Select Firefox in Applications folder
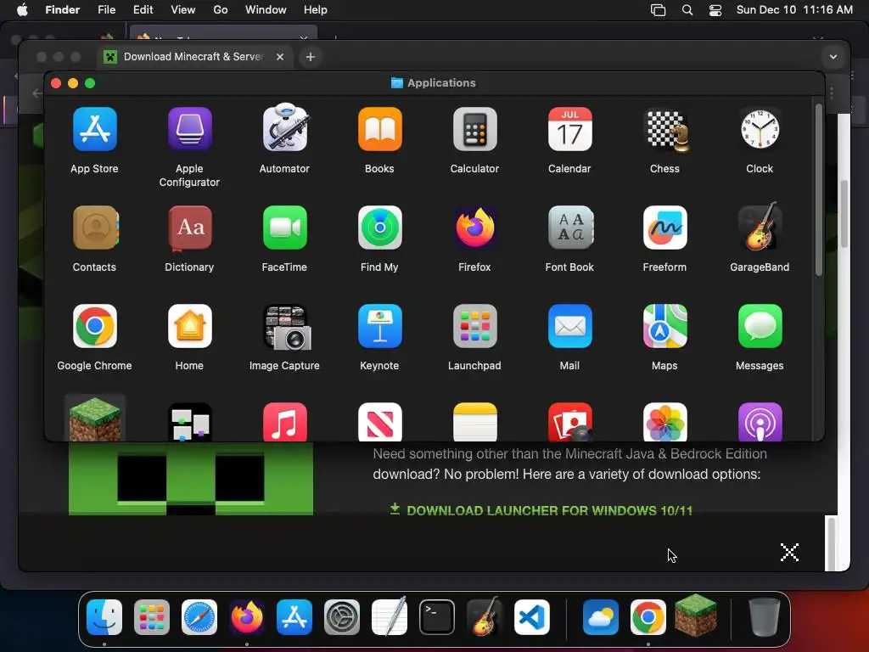The width and height of the screenshot is (869, 652). [475, 228]
